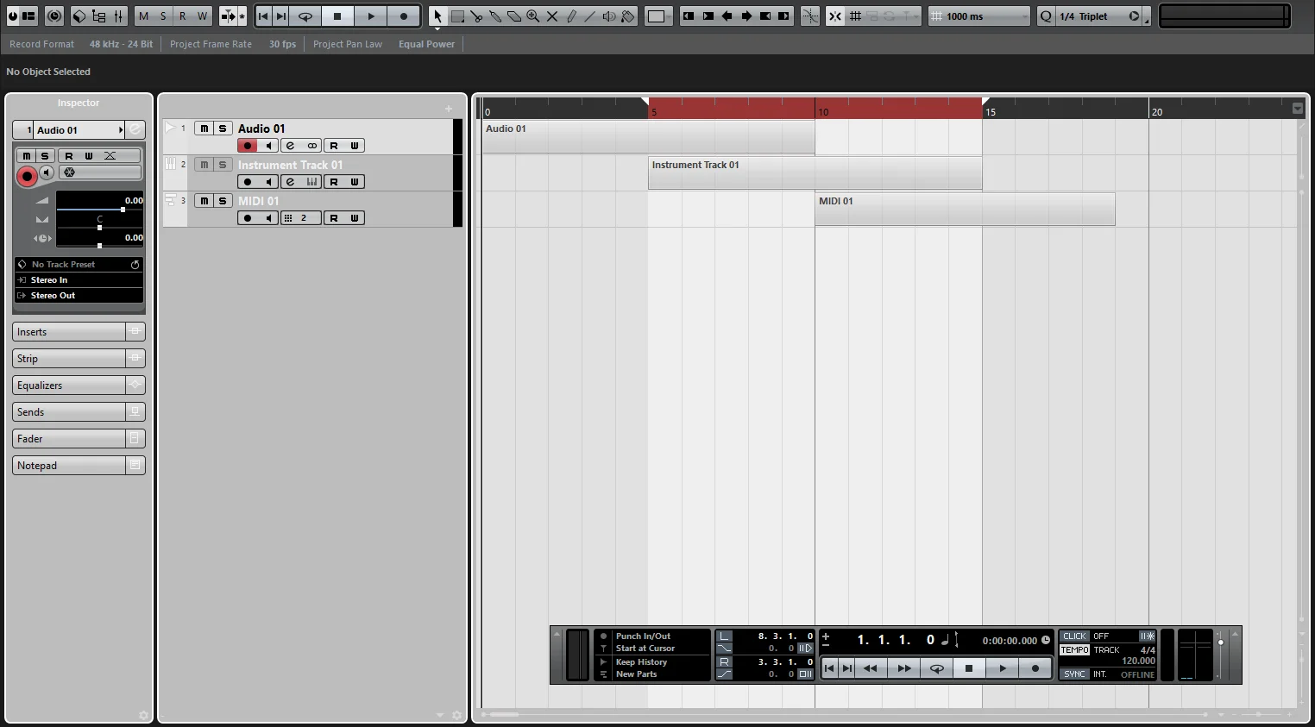The height and width of the screenshot is (727, 1315).
Task: Open the Fader inspector section
Action: [x=79, y=439]
